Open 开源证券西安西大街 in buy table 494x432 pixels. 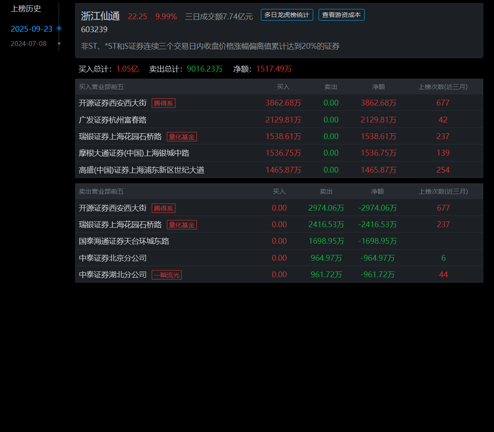(112, 103)
